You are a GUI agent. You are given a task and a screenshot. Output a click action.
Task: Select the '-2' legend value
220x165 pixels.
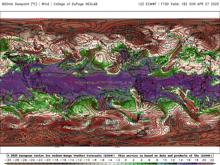[118, 160]
